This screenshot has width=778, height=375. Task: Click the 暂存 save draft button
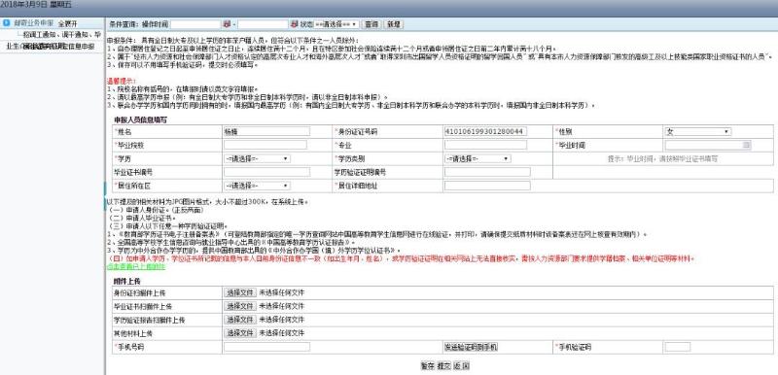(x=428, y=366)
